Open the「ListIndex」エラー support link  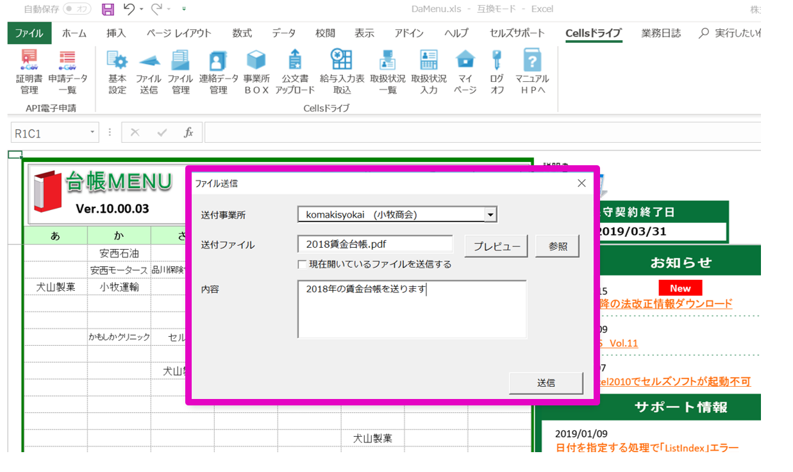tap(647, 448)
